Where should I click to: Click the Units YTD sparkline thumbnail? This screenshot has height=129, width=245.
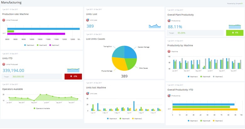(73, 70)
